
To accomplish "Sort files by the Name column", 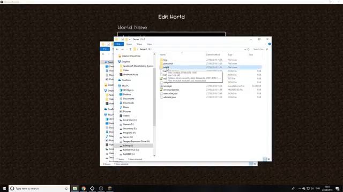I will click(162, 54).
